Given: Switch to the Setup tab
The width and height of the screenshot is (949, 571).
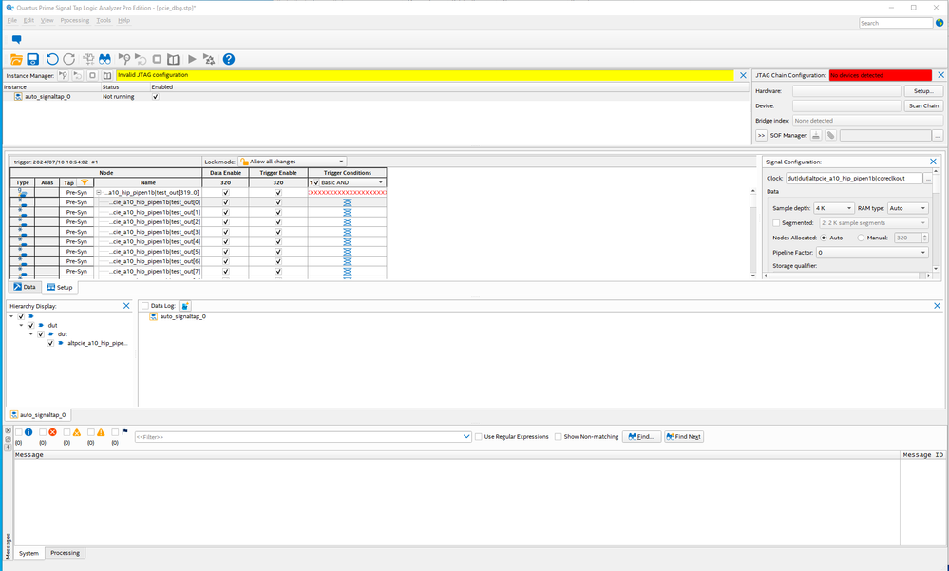Looking at the screenshot, I should coord(60,288).
